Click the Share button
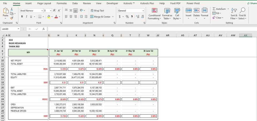The image size is (257, 121). click(x=252, y=3)
